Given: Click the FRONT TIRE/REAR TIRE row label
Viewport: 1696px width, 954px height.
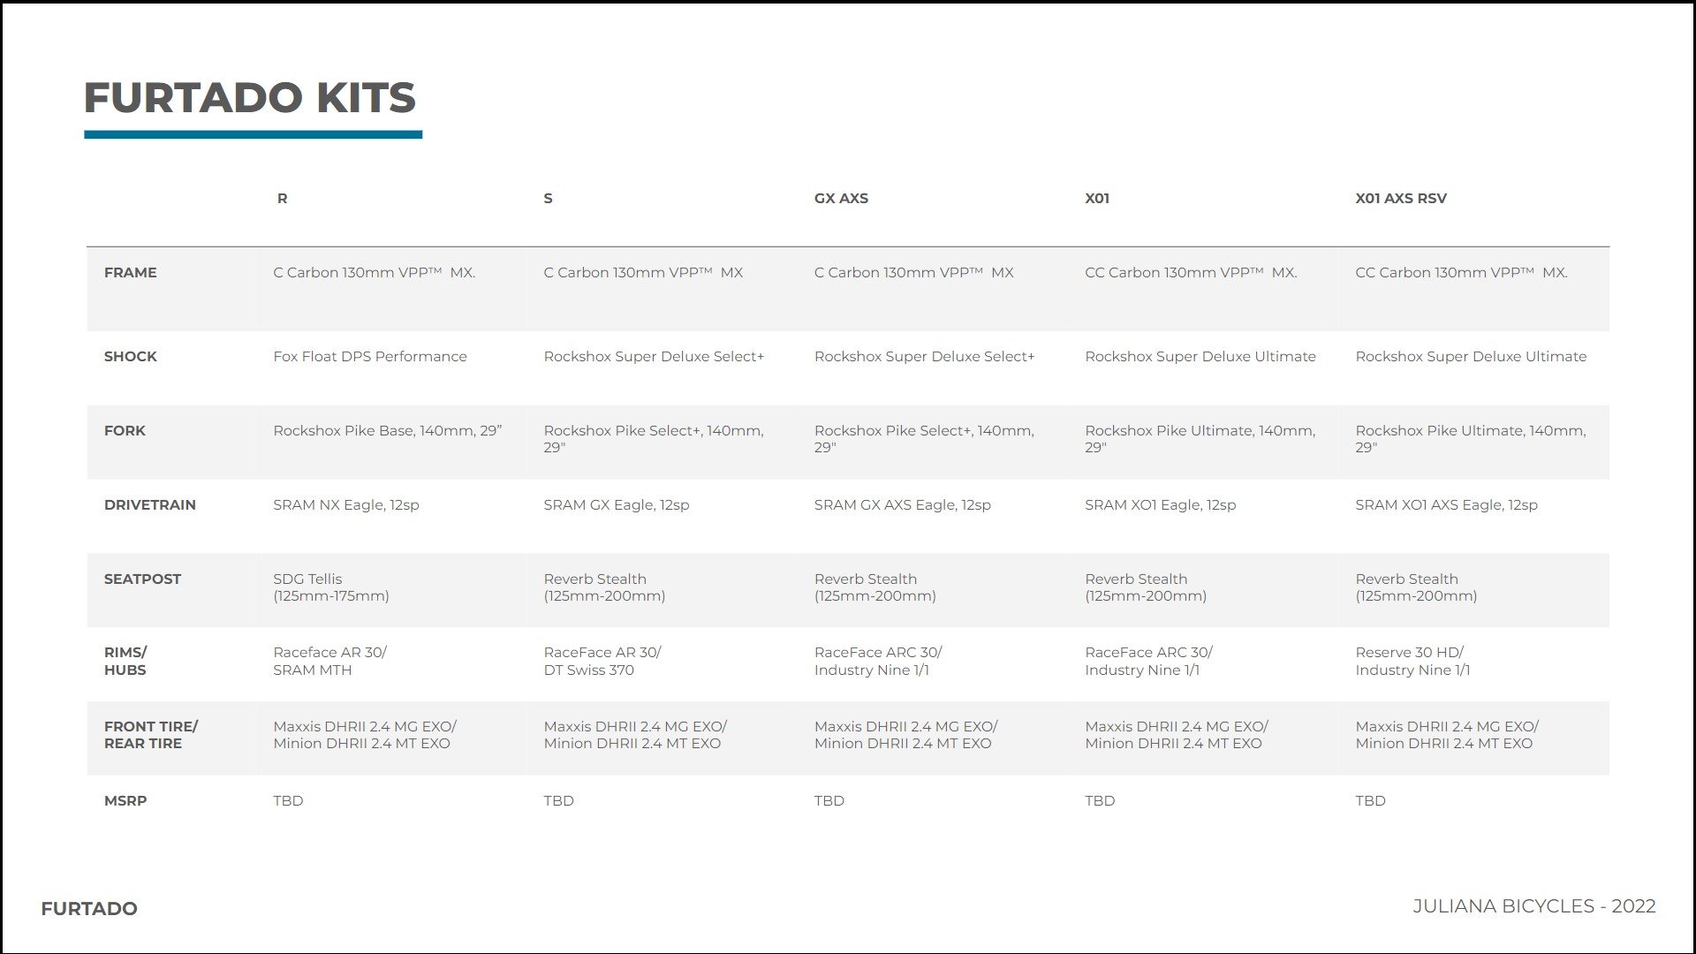Looking at the screenshot, I should (x=151, y=735).
